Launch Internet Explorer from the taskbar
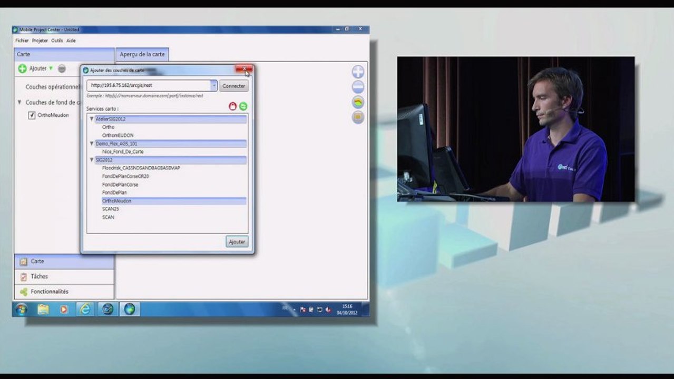The height and width of the screenshot is (379, 674). click(x=85, y=309)
